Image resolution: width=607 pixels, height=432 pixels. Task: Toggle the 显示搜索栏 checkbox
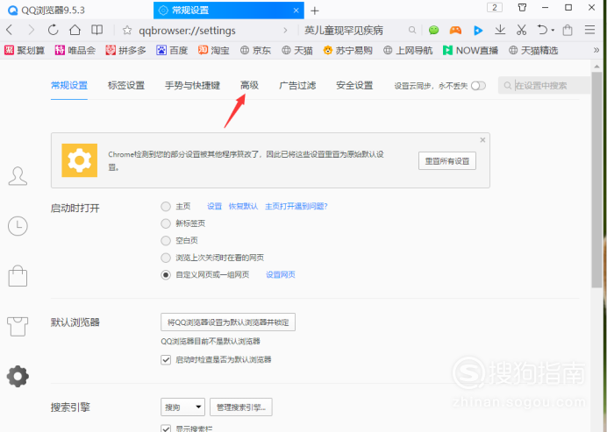coord(166,428)
